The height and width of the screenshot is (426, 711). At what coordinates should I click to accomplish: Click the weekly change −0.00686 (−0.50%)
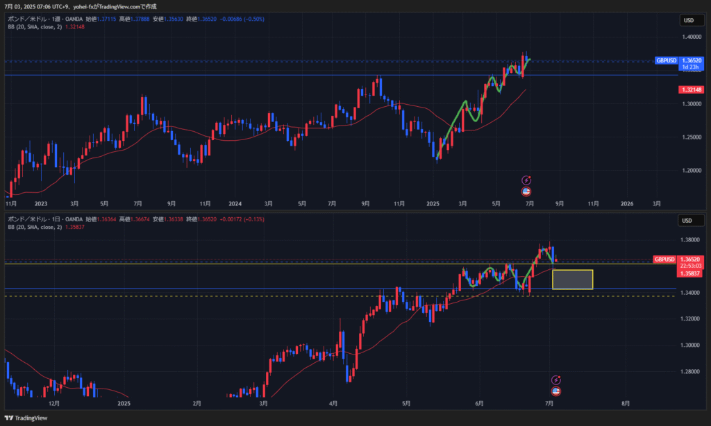242,19
